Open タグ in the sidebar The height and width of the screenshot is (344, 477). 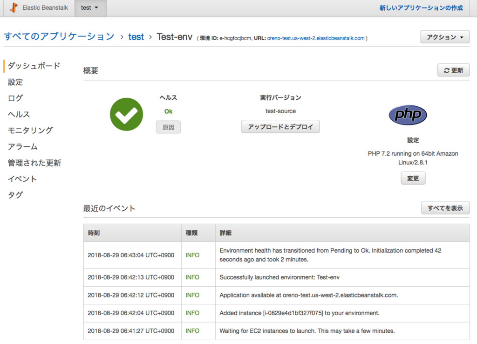pyautogui.click(x=15, y=195)
